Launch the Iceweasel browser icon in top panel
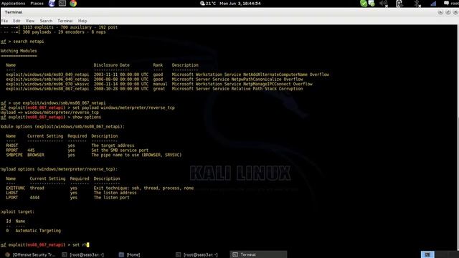This screenshot has height=258, width=459. pos(52,4)
